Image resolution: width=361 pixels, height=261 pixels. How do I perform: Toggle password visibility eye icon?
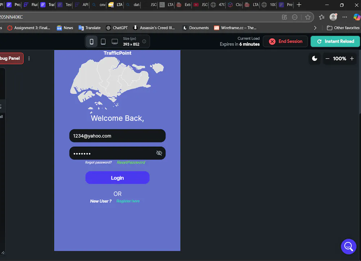[159, 153]
